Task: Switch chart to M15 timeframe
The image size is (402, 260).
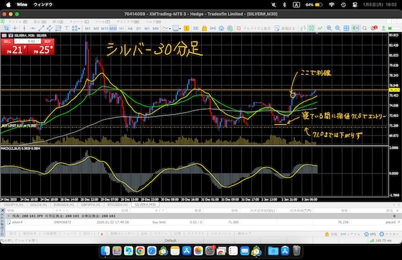Action: coord(105,28)
